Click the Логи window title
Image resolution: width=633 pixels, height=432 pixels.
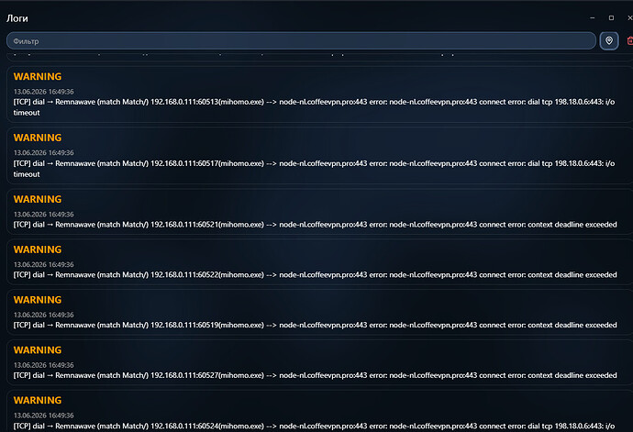[17, 18]
